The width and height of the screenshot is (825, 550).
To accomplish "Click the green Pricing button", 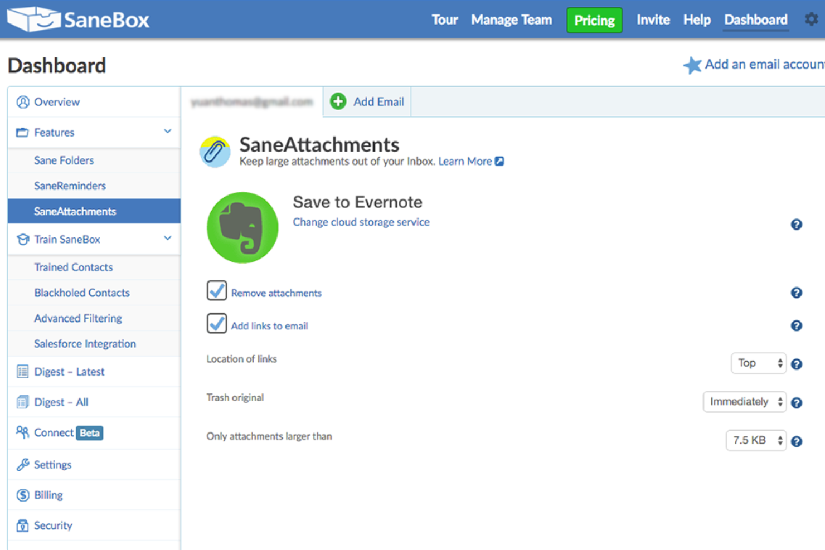I will click(x=594, y=20).
